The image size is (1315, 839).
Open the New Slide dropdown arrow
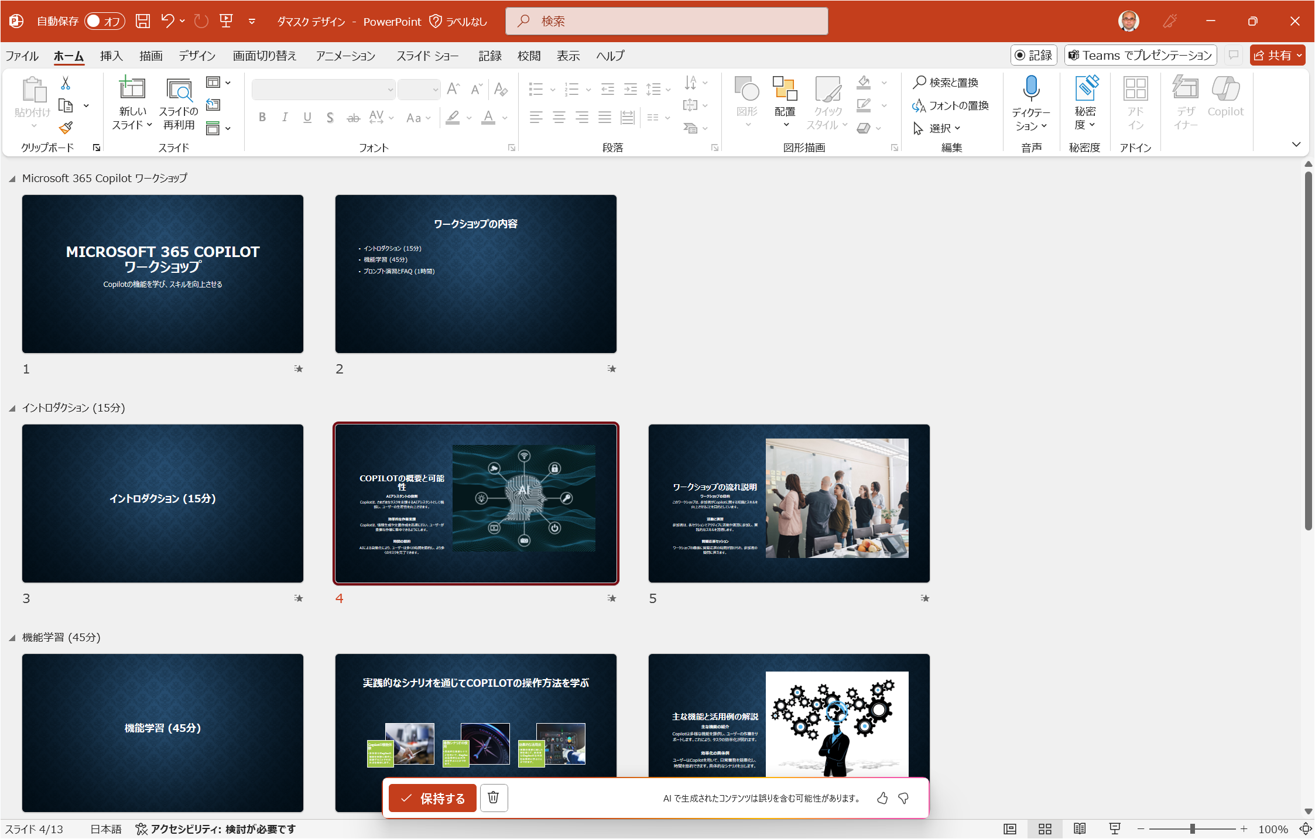click(x=149, y=125)
